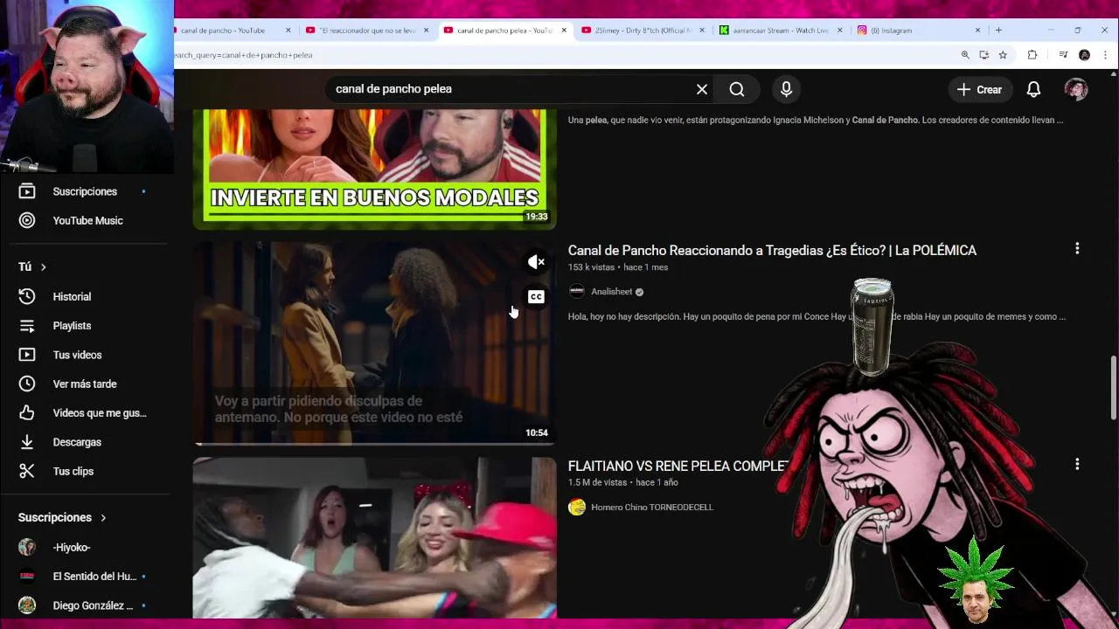
Task: Click the 'Hola, hoy no hay descripción' description
Action: coord(817,316)
